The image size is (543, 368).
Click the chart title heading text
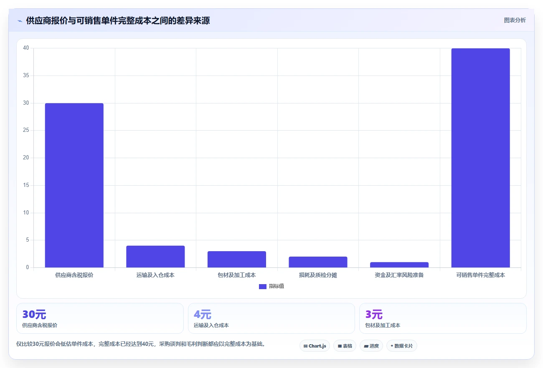[x=118, y=20]
